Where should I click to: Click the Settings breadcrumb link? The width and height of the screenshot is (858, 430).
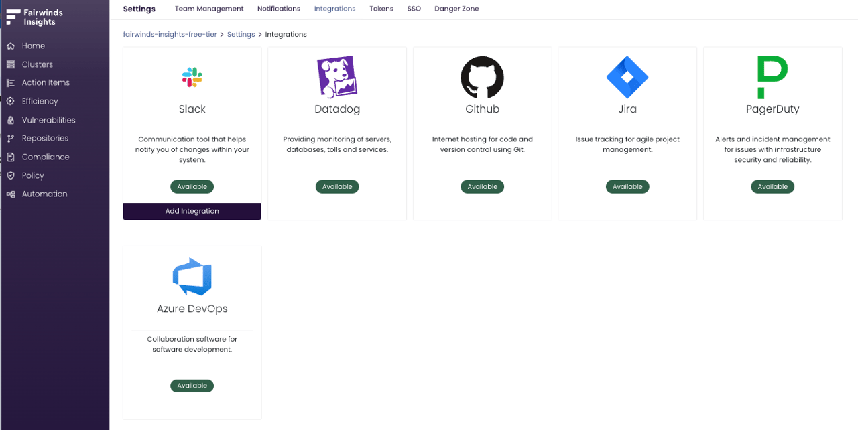(x=241, y=34)
